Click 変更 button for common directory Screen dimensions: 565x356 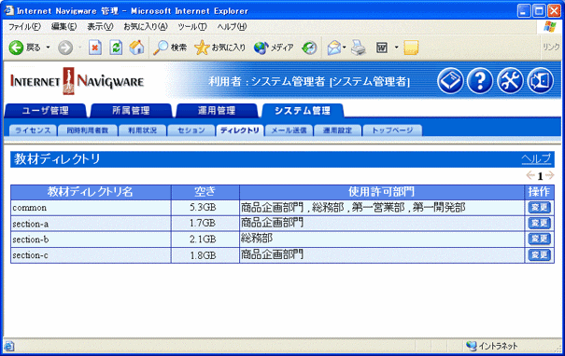click(540, 208)
